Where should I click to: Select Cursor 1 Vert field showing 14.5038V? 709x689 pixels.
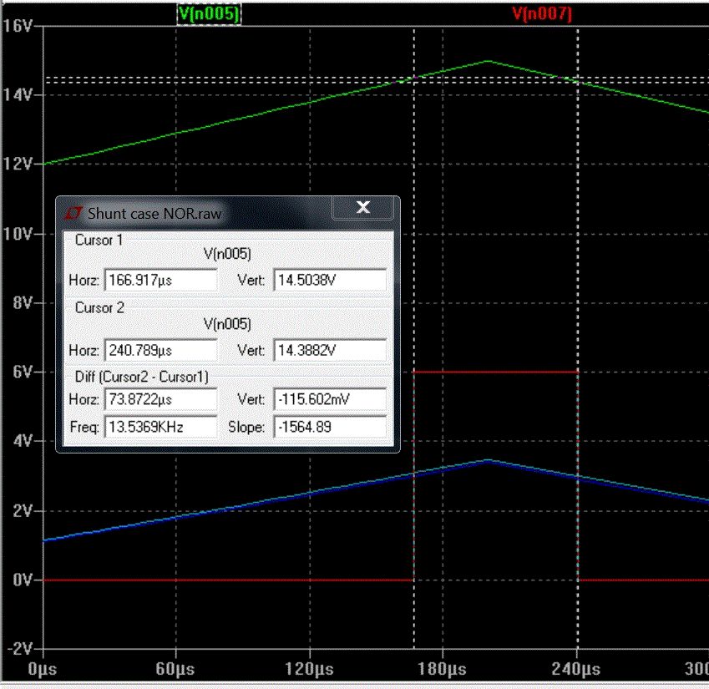pos(330,280)
